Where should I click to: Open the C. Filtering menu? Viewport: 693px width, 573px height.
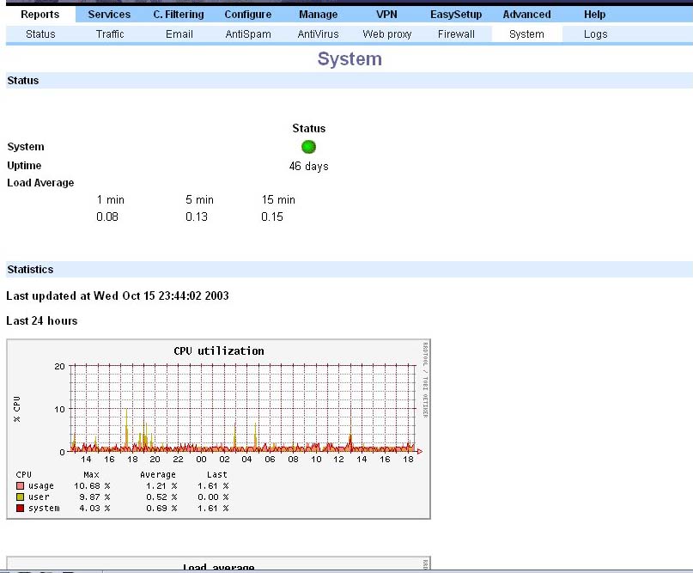tap(179, 14)
